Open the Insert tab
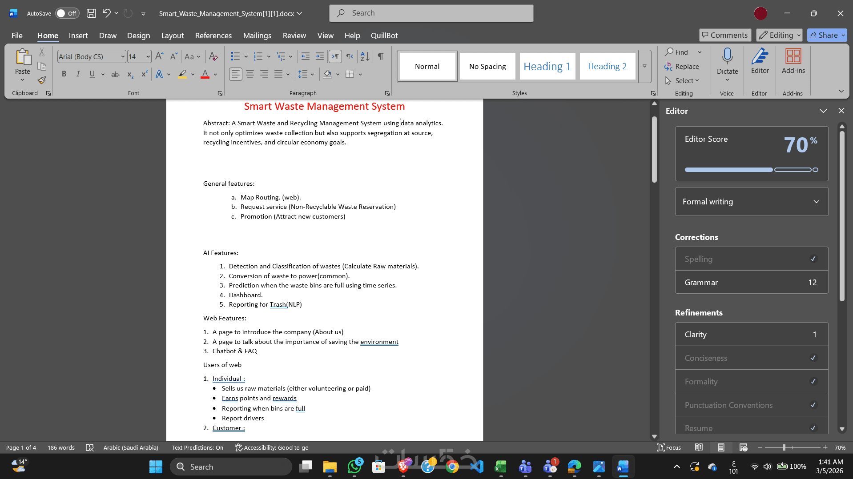 [x=78, y=36]
